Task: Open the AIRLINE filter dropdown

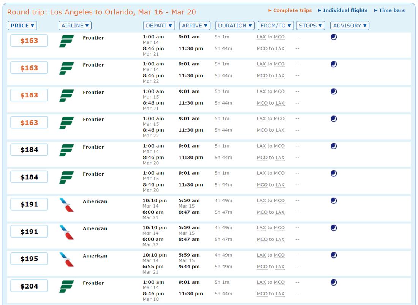Action: tap(75, 26)
